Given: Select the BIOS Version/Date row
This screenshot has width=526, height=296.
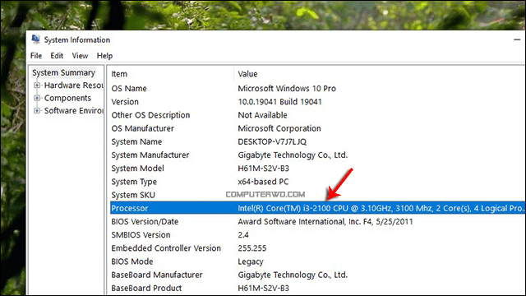Looking at the screenshot, I should pos(318,221).
